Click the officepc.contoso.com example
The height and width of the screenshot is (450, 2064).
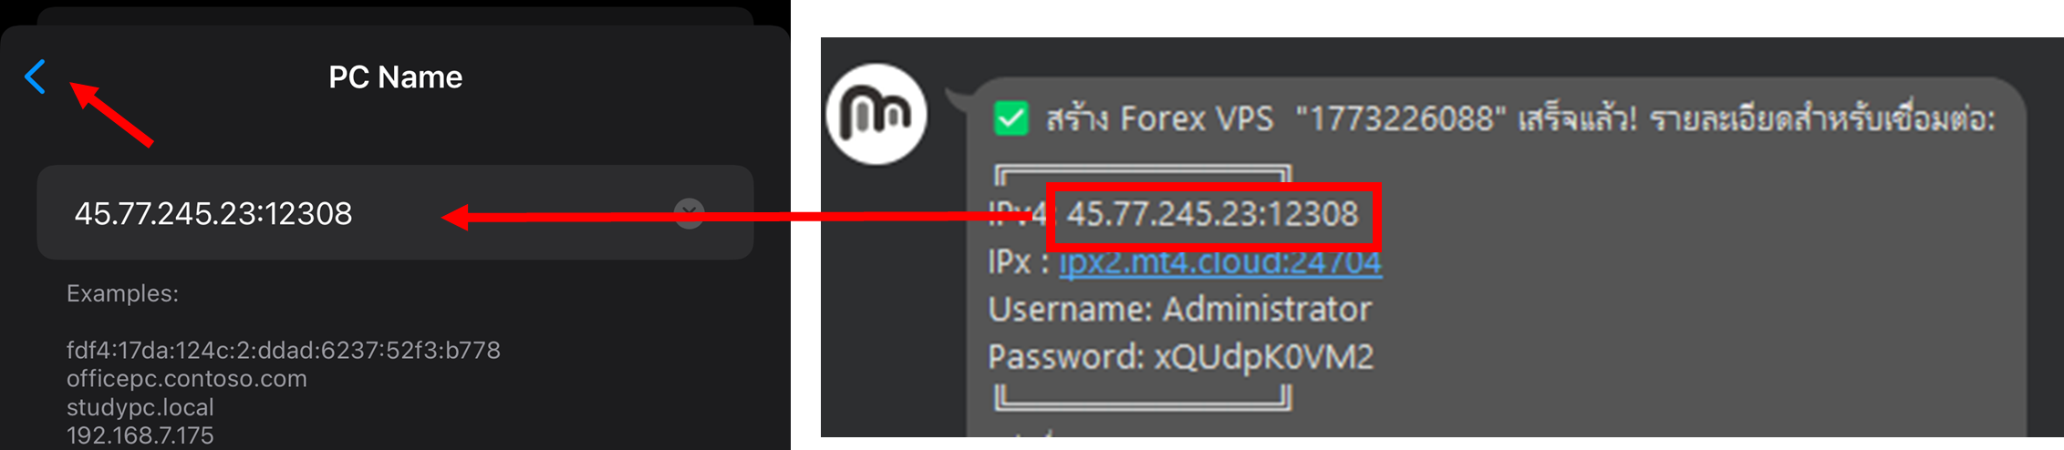click(187, 379)
